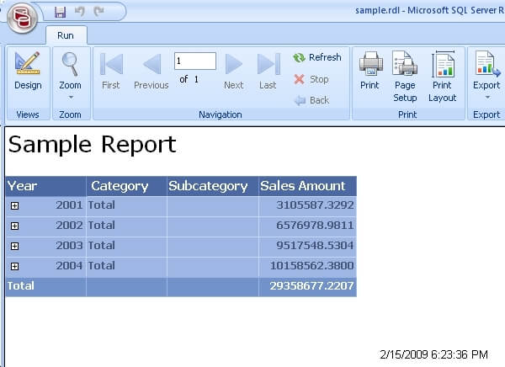Click the Save icon in title bar

pos(60,12)
